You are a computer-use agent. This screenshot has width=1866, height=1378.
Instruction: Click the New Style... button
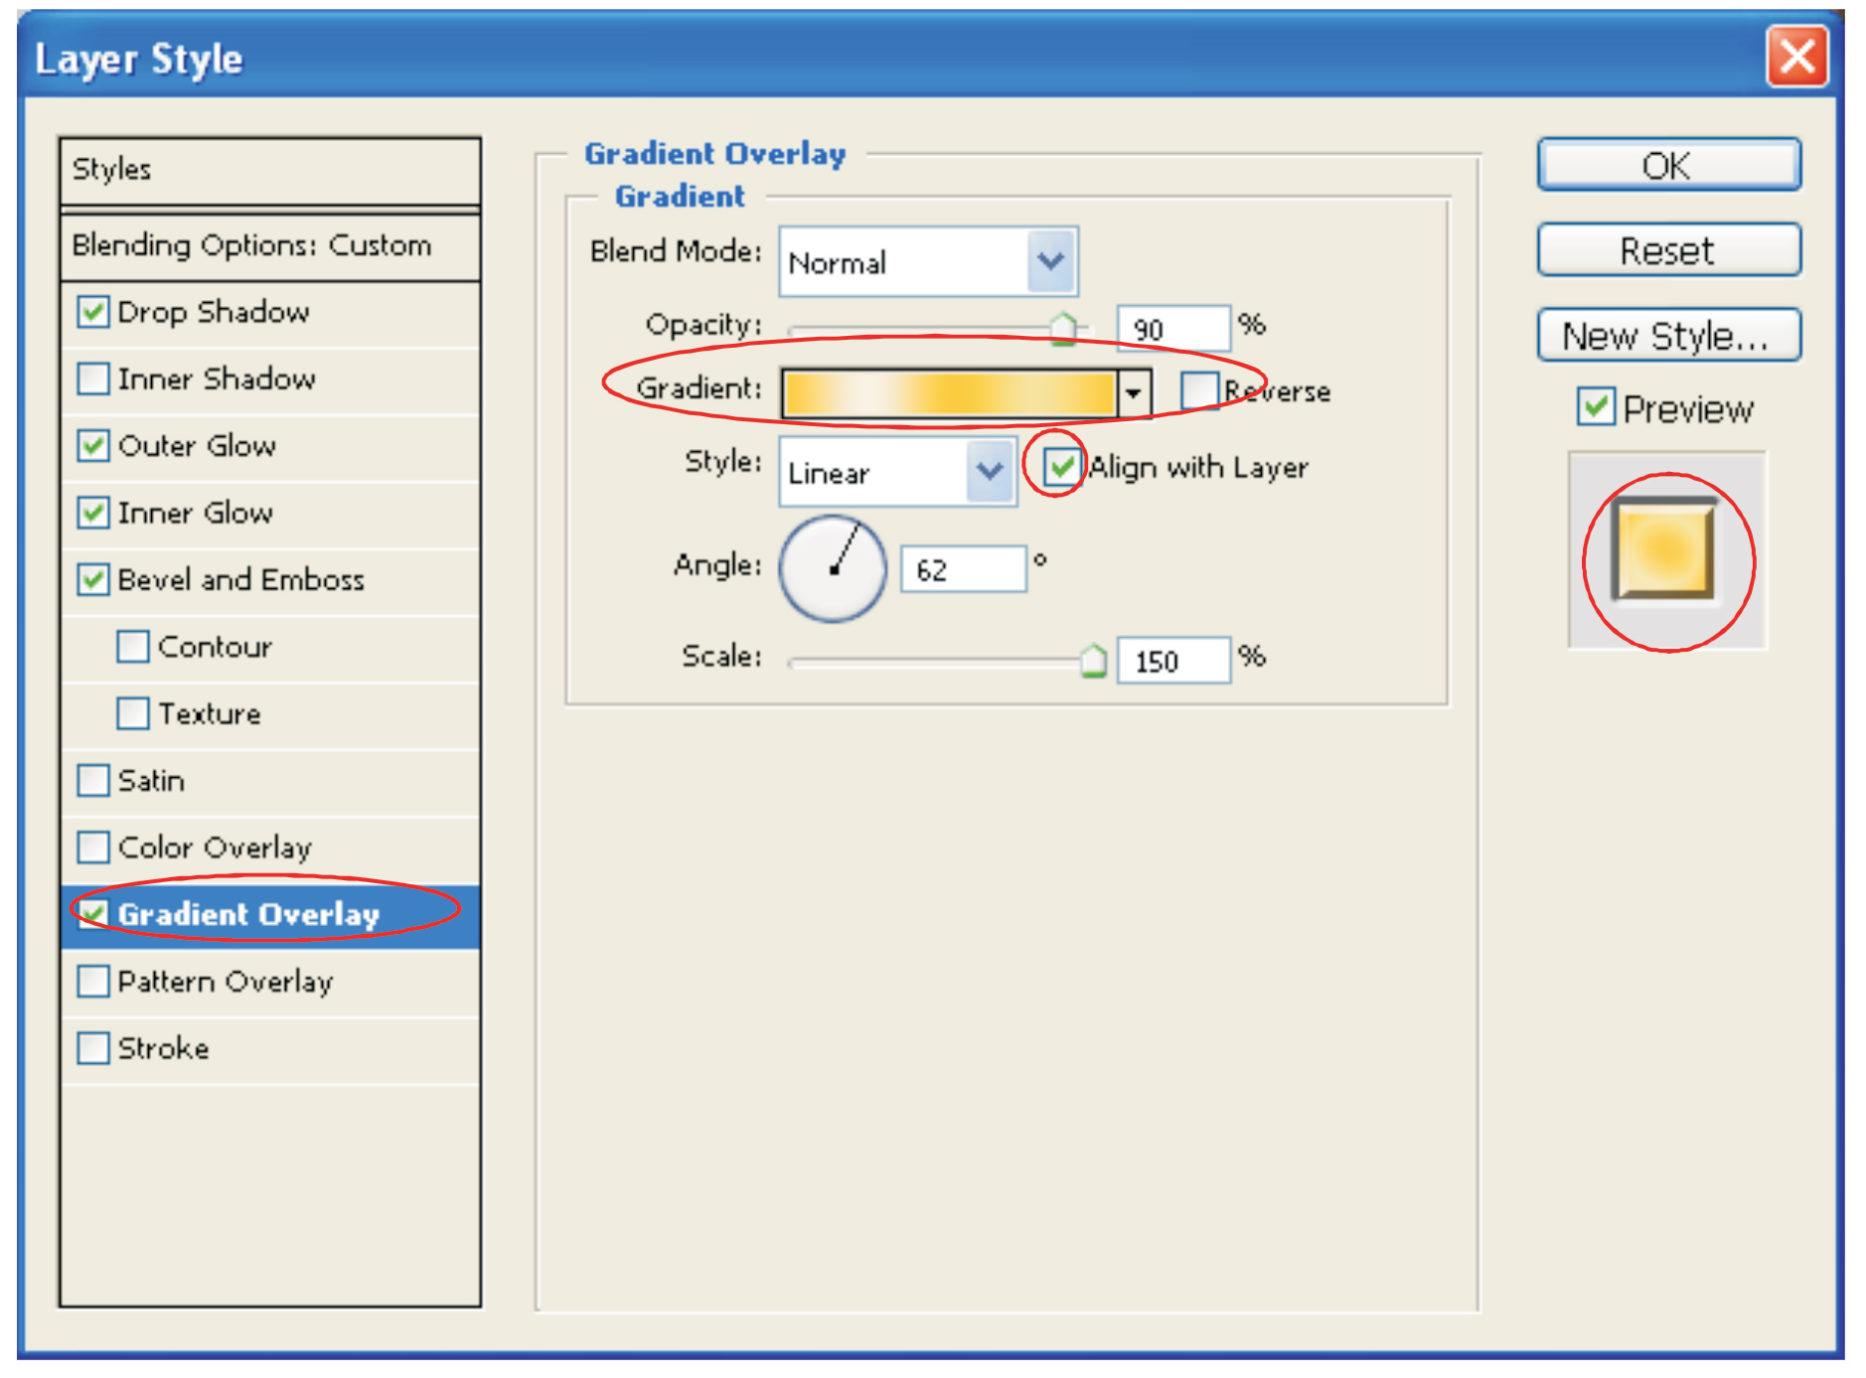pos(1667,336)
